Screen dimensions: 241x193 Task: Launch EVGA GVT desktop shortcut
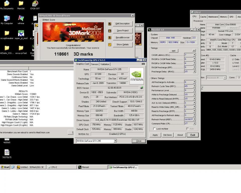click(35, 5)
